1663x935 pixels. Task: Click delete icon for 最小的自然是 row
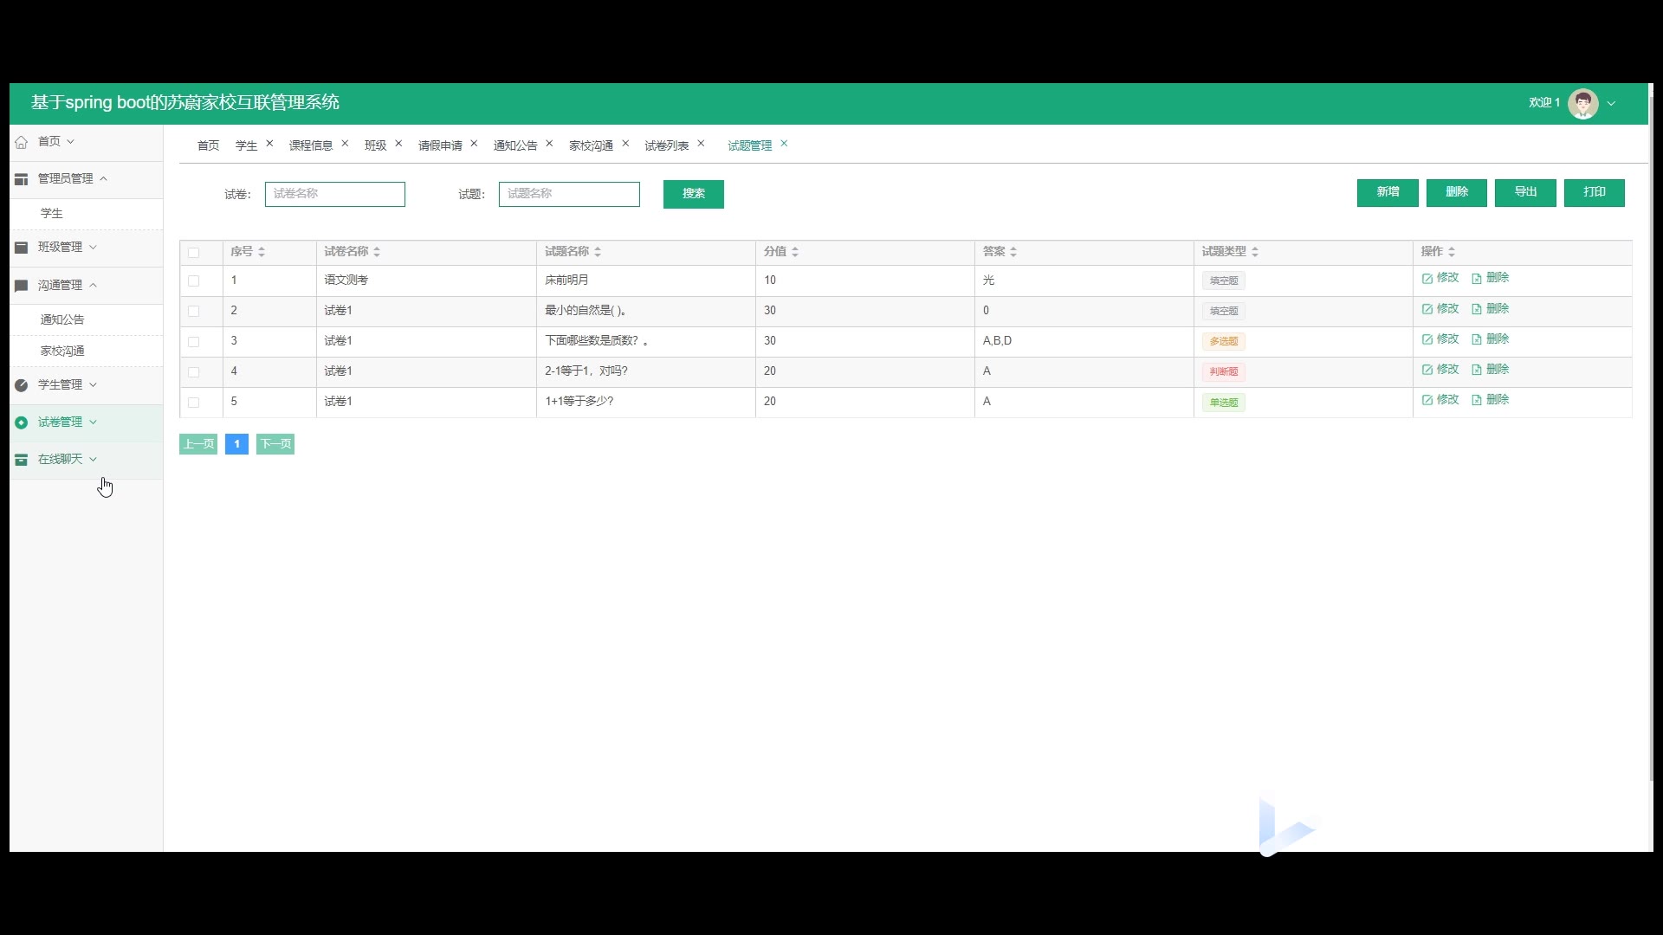(1477, 309)
